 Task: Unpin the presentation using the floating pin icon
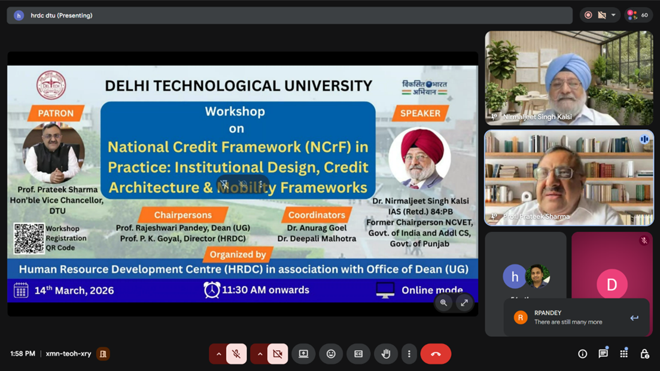click(224, 184)
